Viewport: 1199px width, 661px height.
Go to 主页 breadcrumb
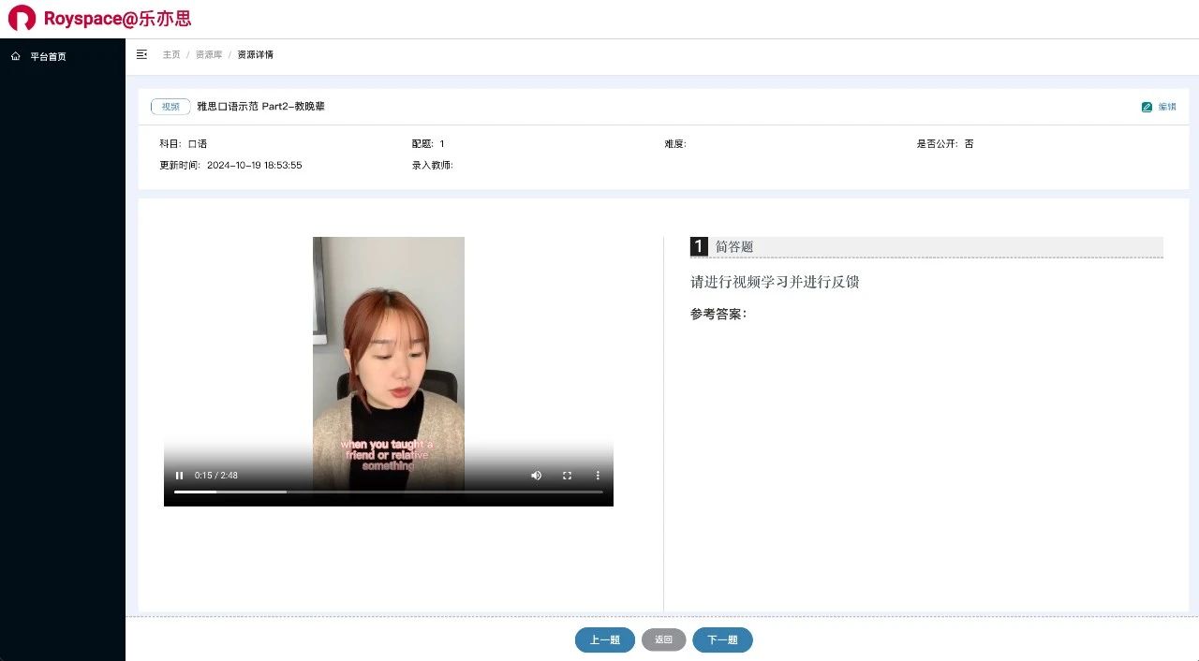click(171, 54)
